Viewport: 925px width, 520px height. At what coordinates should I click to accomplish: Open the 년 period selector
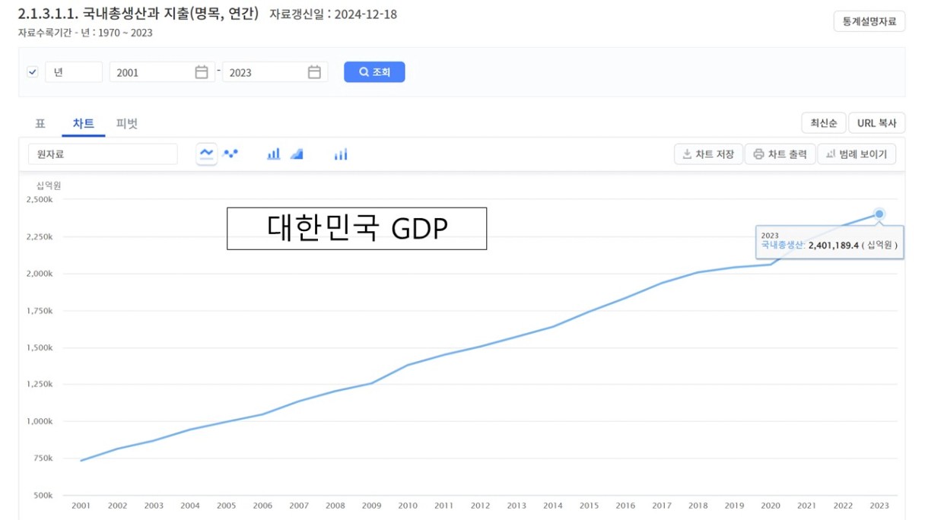(74, 72)
